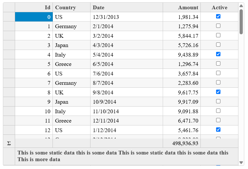Click the total 498,936.93 footer cell

pos(182,143)
